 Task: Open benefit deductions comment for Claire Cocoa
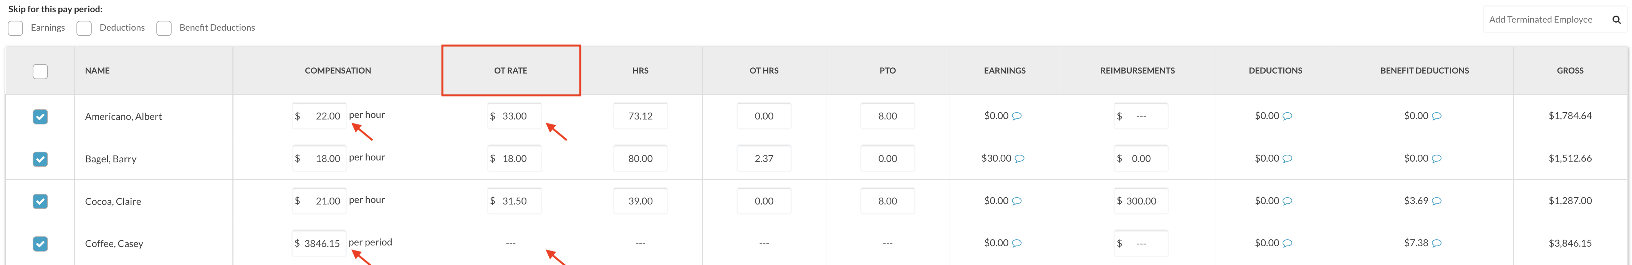pos(1437,201)
